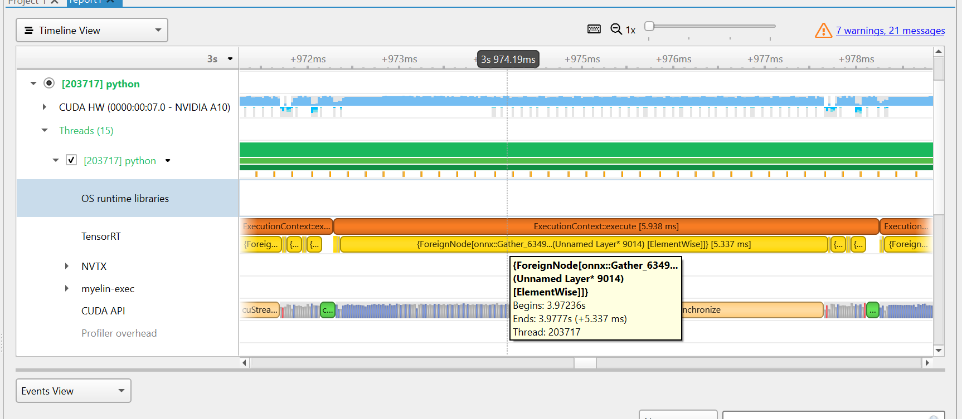Click the +972ms ruler mark
The height and width of the screenshot is (419, 962).
click(x=308, y=59)
